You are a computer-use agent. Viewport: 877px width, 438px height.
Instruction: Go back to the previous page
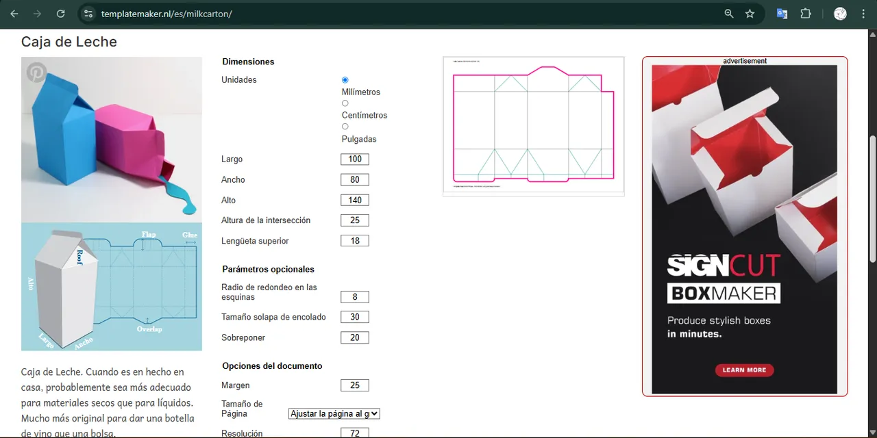(14, 14)
